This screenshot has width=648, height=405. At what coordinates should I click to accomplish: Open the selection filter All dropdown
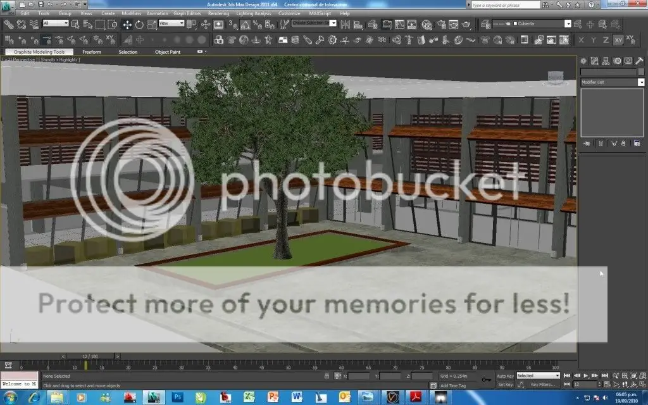[x=56, y=23]
